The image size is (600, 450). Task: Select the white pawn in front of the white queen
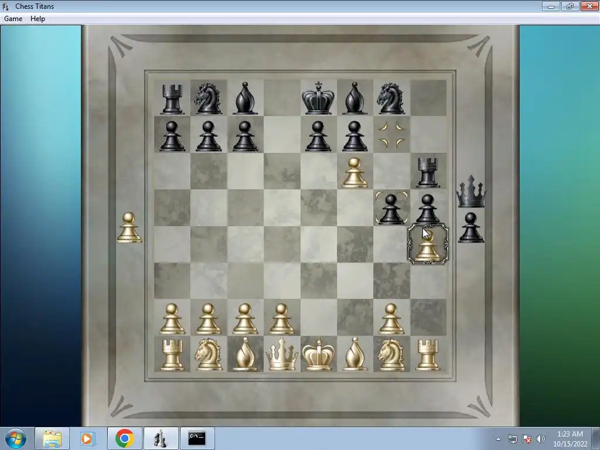[x=282, y=319]
